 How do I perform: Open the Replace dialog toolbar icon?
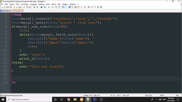point(44,7)
